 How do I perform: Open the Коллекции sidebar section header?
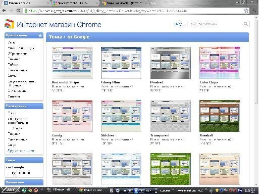coord(24,182)
